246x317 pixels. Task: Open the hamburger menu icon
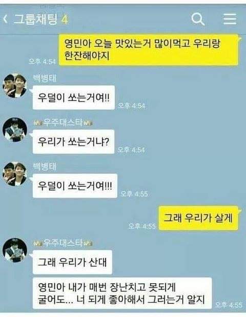(230, 19)
